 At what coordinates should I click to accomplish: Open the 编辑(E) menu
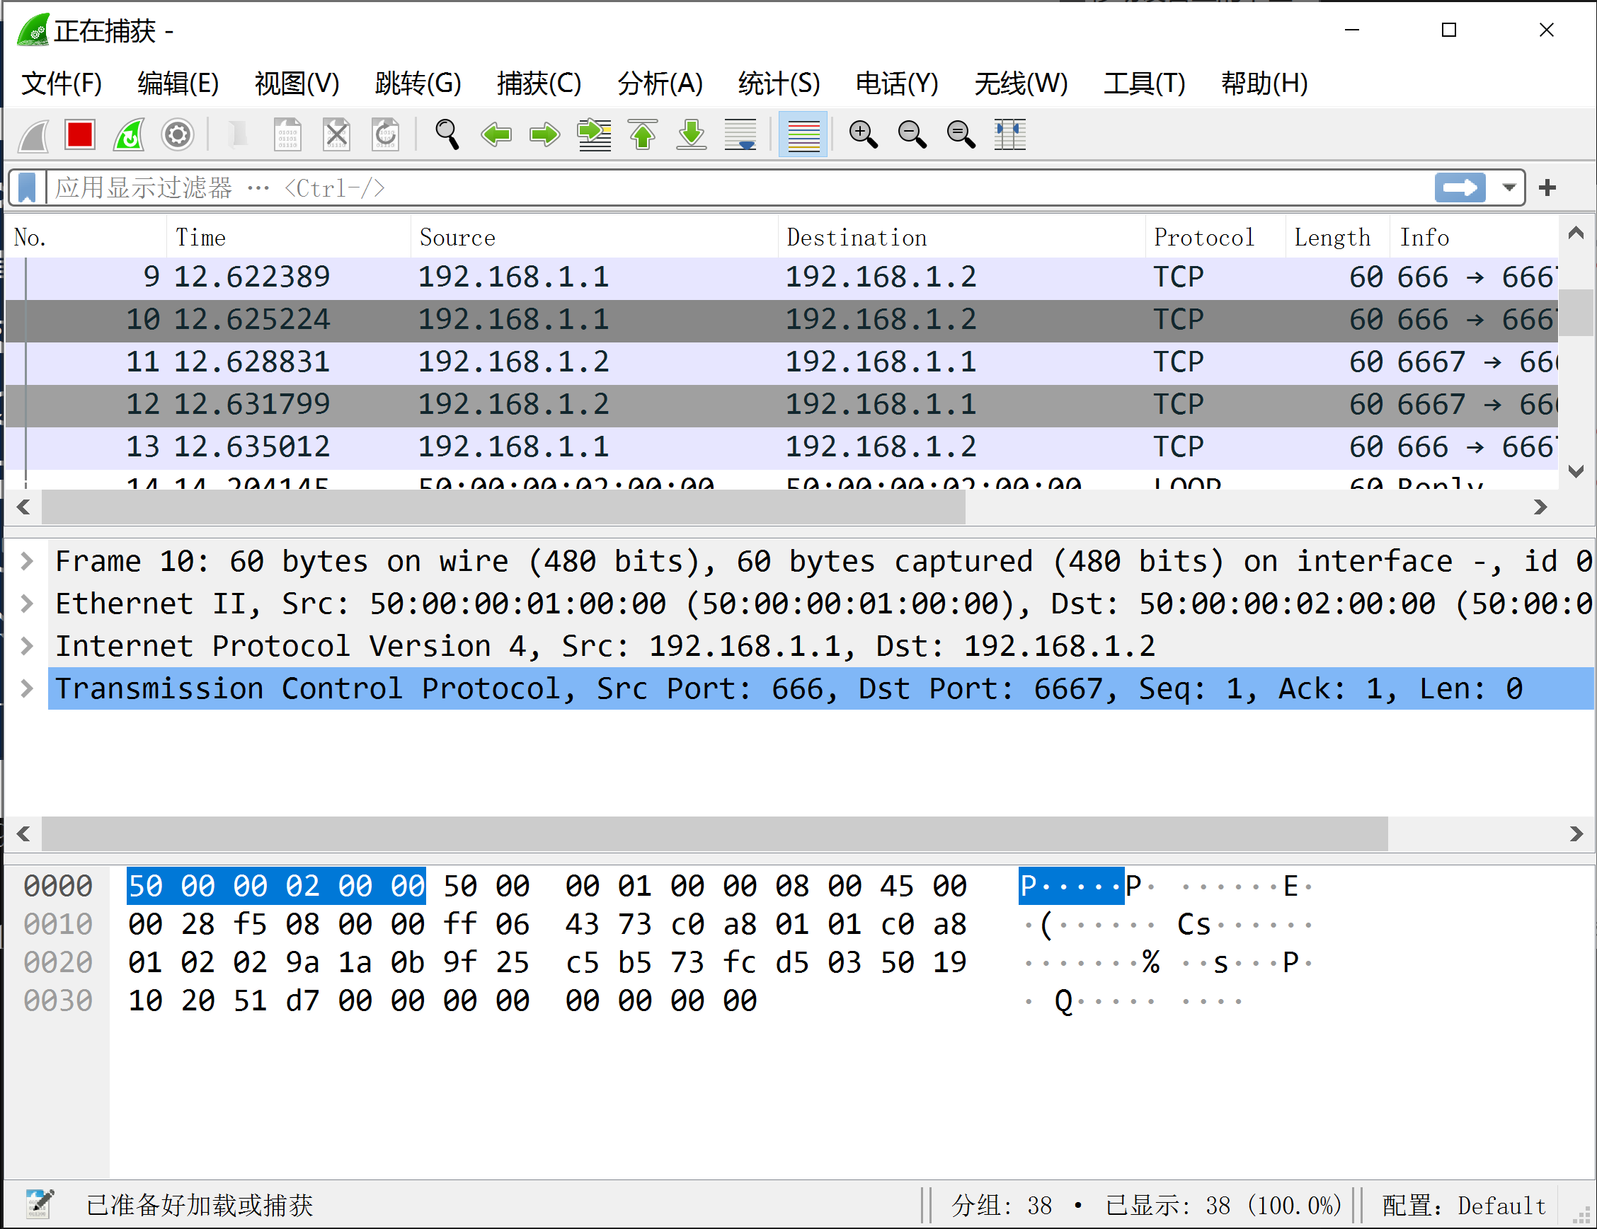[x=178, y=83]
